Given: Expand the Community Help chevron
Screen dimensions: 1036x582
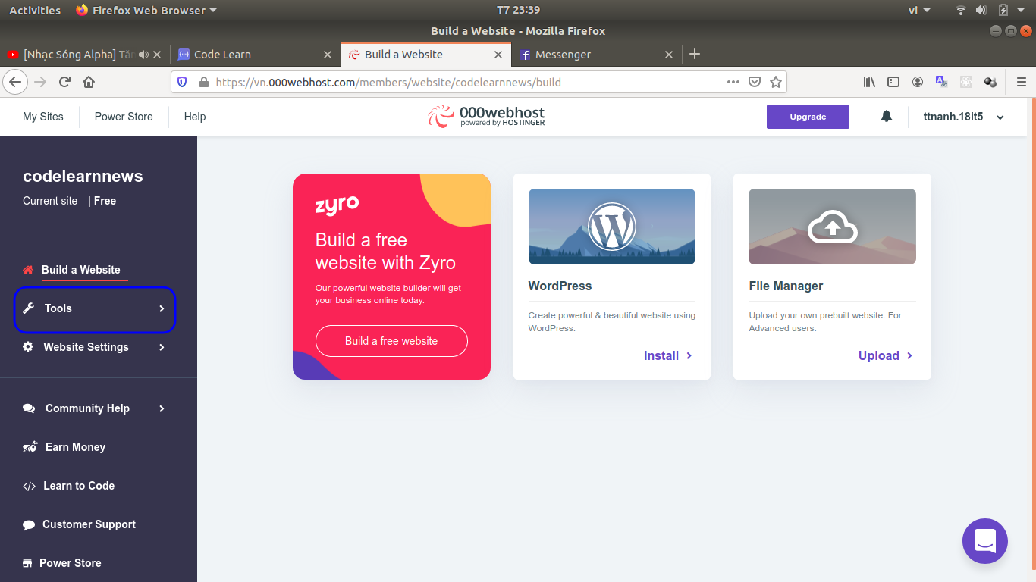Looking at the screenshot, I should tap(162, 408).
